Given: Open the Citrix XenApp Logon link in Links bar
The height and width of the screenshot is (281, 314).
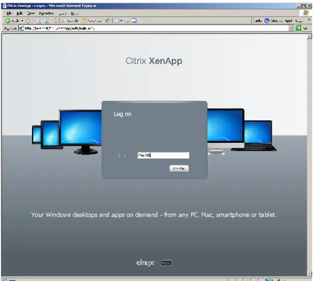Looking at the screenshot, I should [x=284, y=20].
